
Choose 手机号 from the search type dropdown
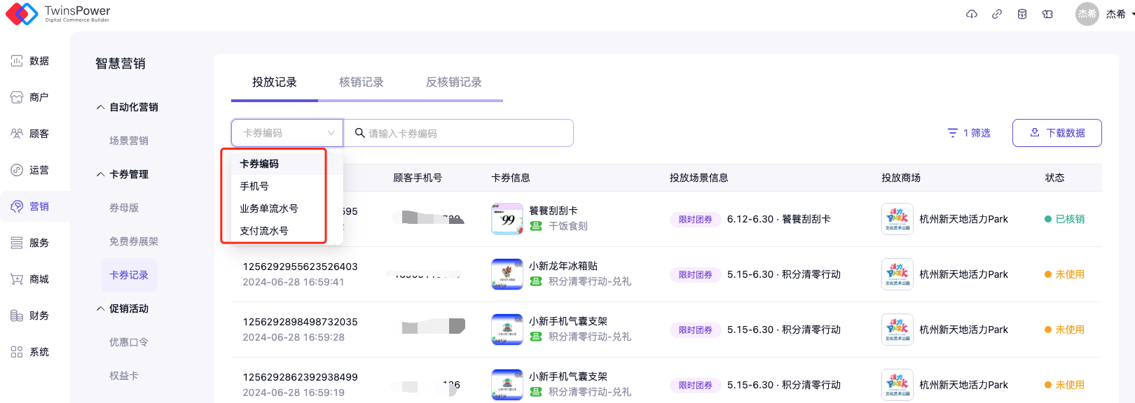point(254,186)
